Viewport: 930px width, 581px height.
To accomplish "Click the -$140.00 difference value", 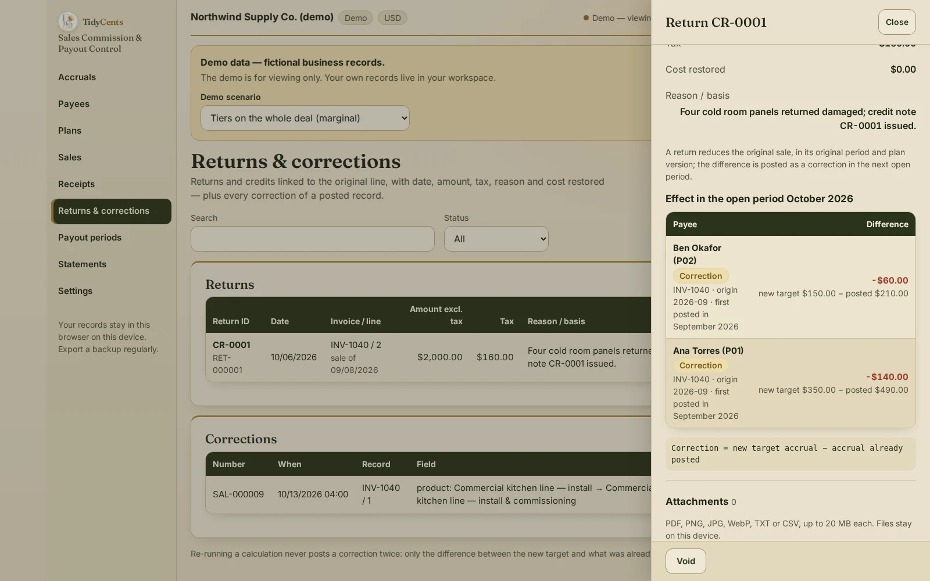I will coord(887,376).
